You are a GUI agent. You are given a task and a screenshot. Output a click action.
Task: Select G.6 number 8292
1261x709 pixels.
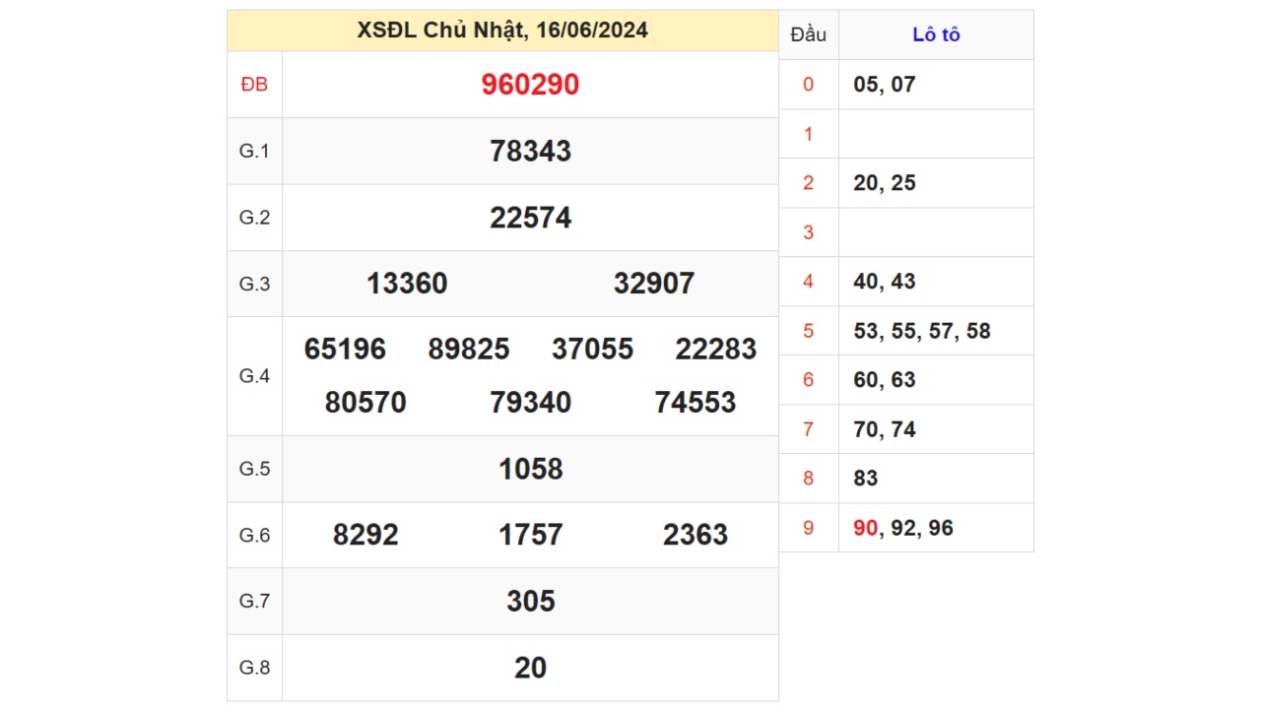[x=365, y=535]
